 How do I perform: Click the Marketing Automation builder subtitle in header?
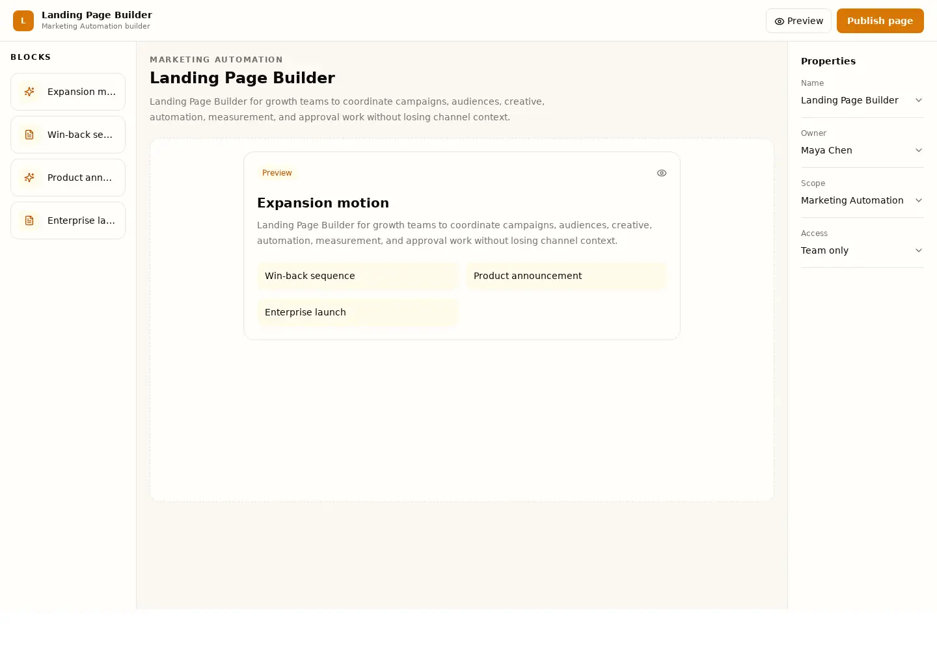[x=96, y=27]
